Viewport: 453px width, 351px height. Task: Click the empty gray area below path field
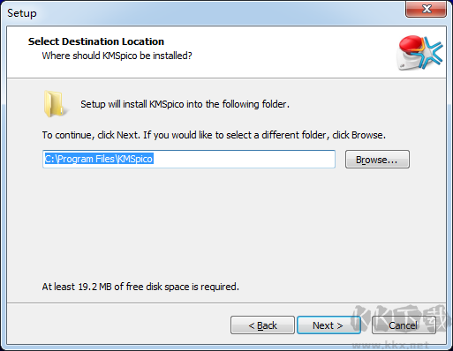226,223
